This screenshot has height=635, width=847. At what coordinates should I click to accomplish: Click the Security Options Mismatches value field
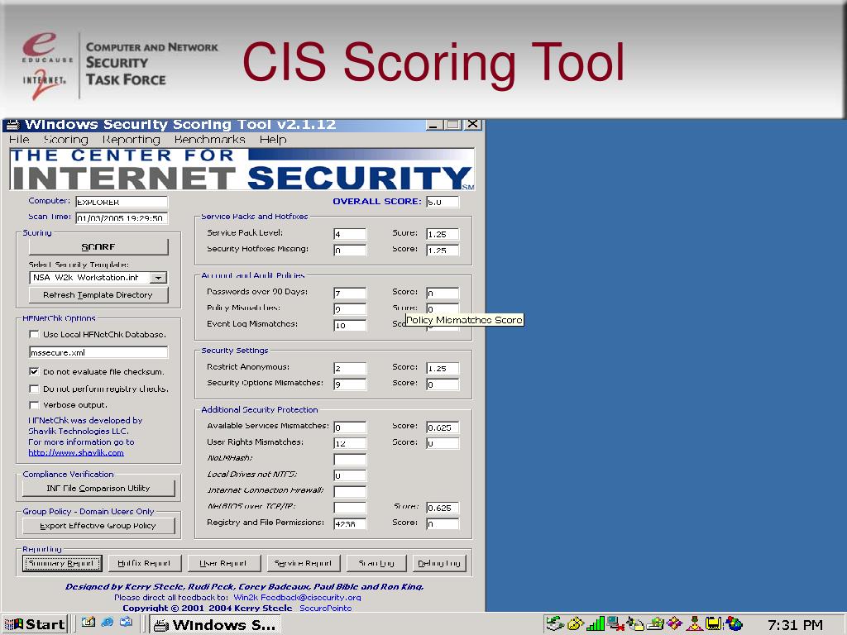click(350, 384)
